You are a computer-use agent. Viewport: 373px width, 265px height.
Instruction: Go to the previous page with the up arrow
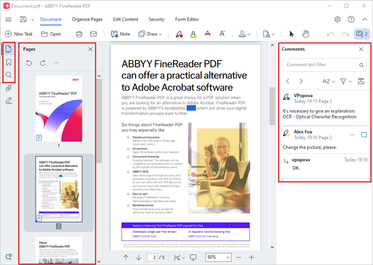[126, 257]
